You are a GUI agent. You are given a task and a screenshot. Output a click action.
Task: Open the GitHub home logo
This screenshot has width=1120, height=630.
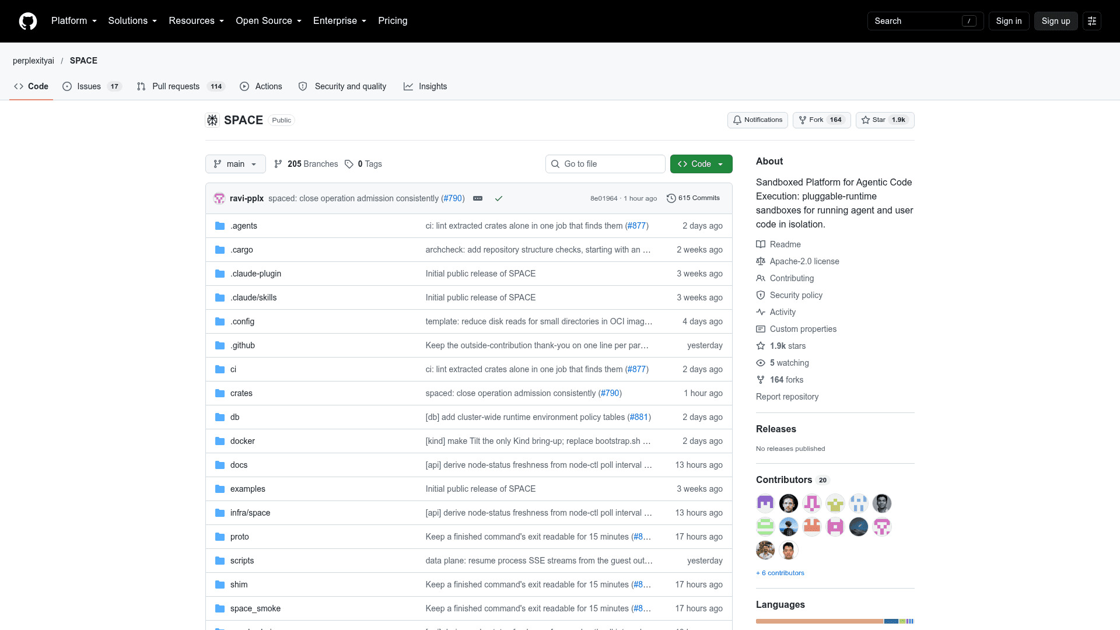[28, 21]
